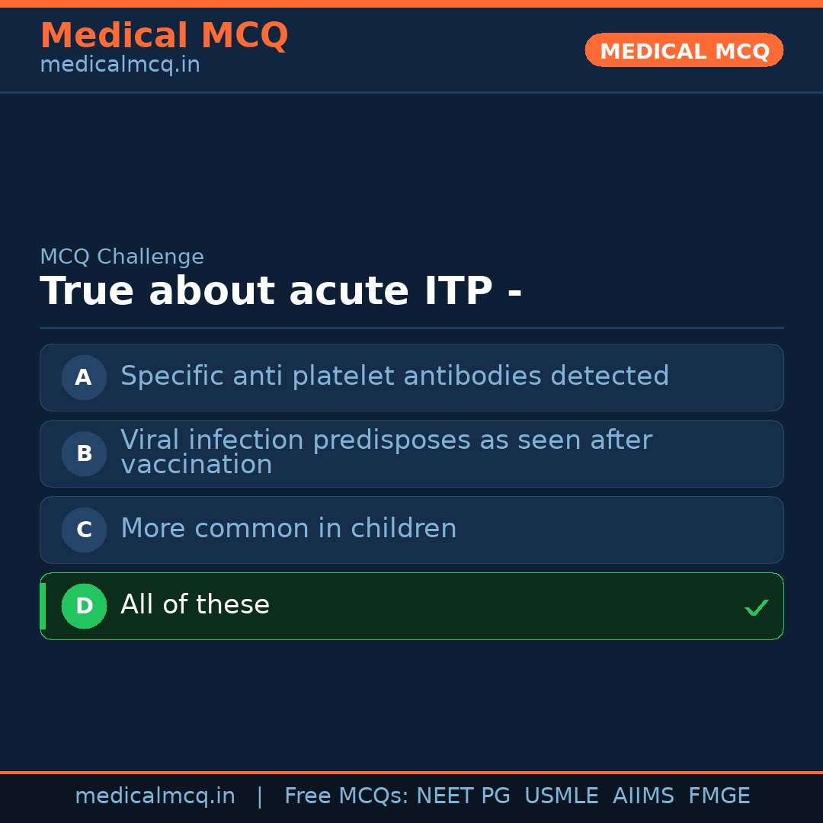
Task: Select the 'All of these' answer
Action: click(195, 605)
